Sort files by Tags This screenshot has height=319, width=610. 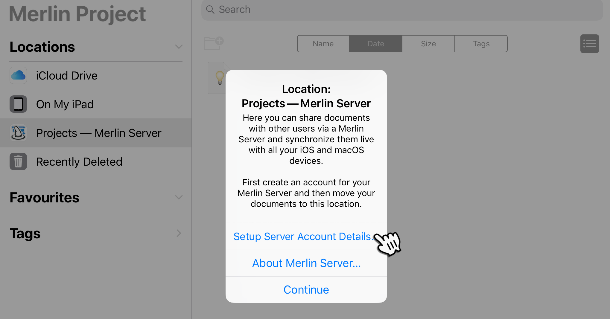481,44
